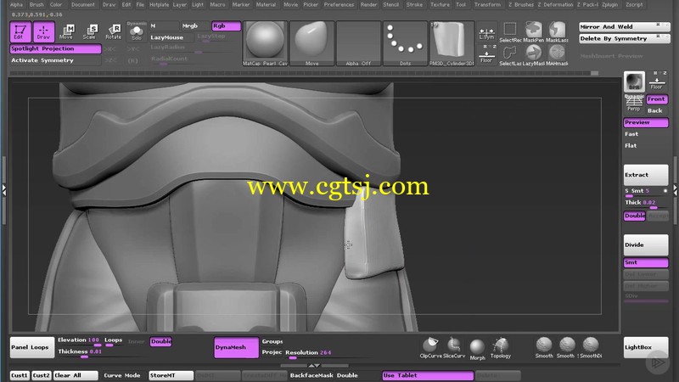Click Delete By Symmetry
The width and height of the screenshot is (679, 382).
pyautogui.click(x=624, y=38)
